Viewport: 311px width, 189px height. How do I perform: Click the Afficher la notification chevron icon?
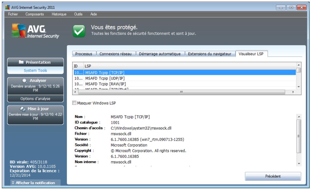(x=13, y=183)
